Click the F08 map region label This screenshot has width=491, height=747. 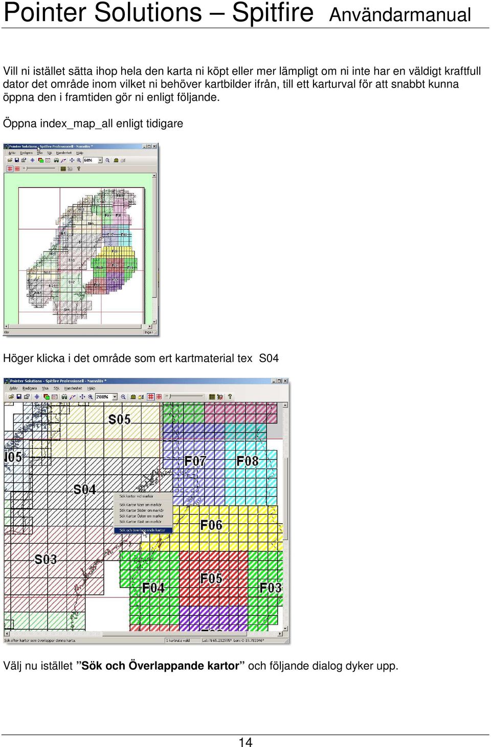248,461
